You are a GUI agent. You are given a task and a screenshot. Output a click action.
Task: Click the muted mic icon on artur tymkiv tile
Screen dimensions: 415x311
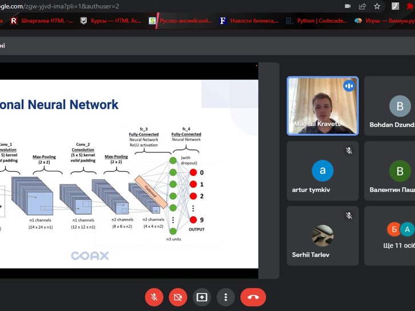click(x=349, y=151)
